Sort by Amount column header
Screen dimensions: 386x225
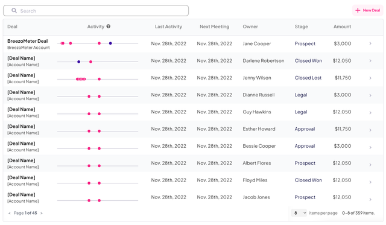click(x=342, y=27)
